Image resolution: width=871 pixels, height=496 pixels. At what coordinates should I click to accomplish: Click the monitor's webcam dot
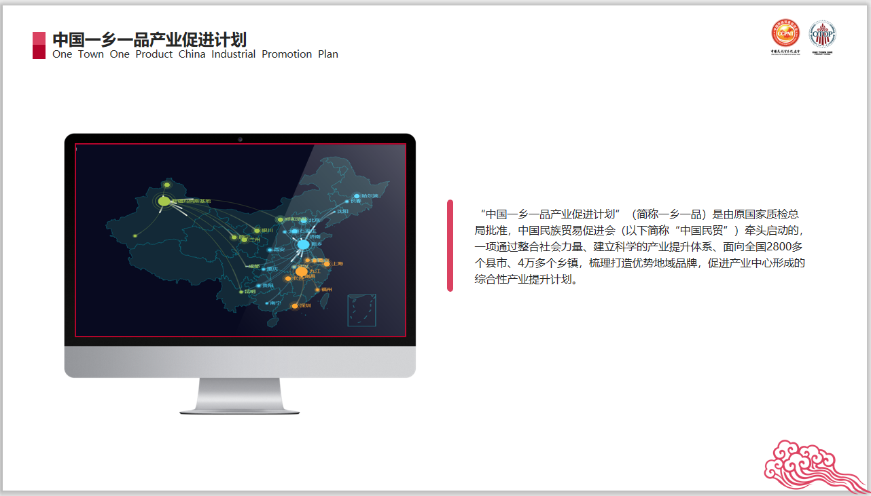point(240,139)
